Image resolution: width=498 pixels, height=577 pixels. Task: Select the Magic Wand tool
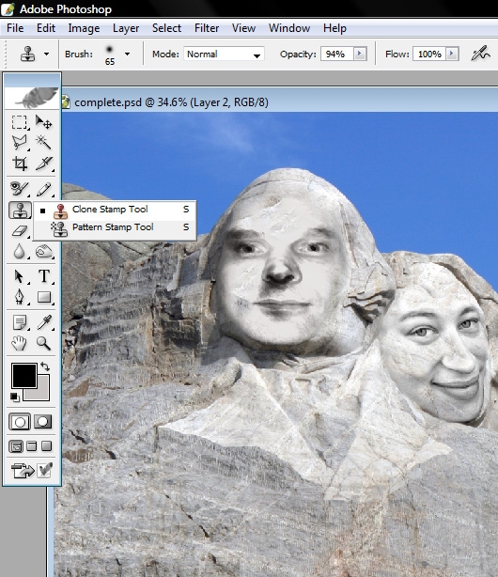(x=43, y=143)
